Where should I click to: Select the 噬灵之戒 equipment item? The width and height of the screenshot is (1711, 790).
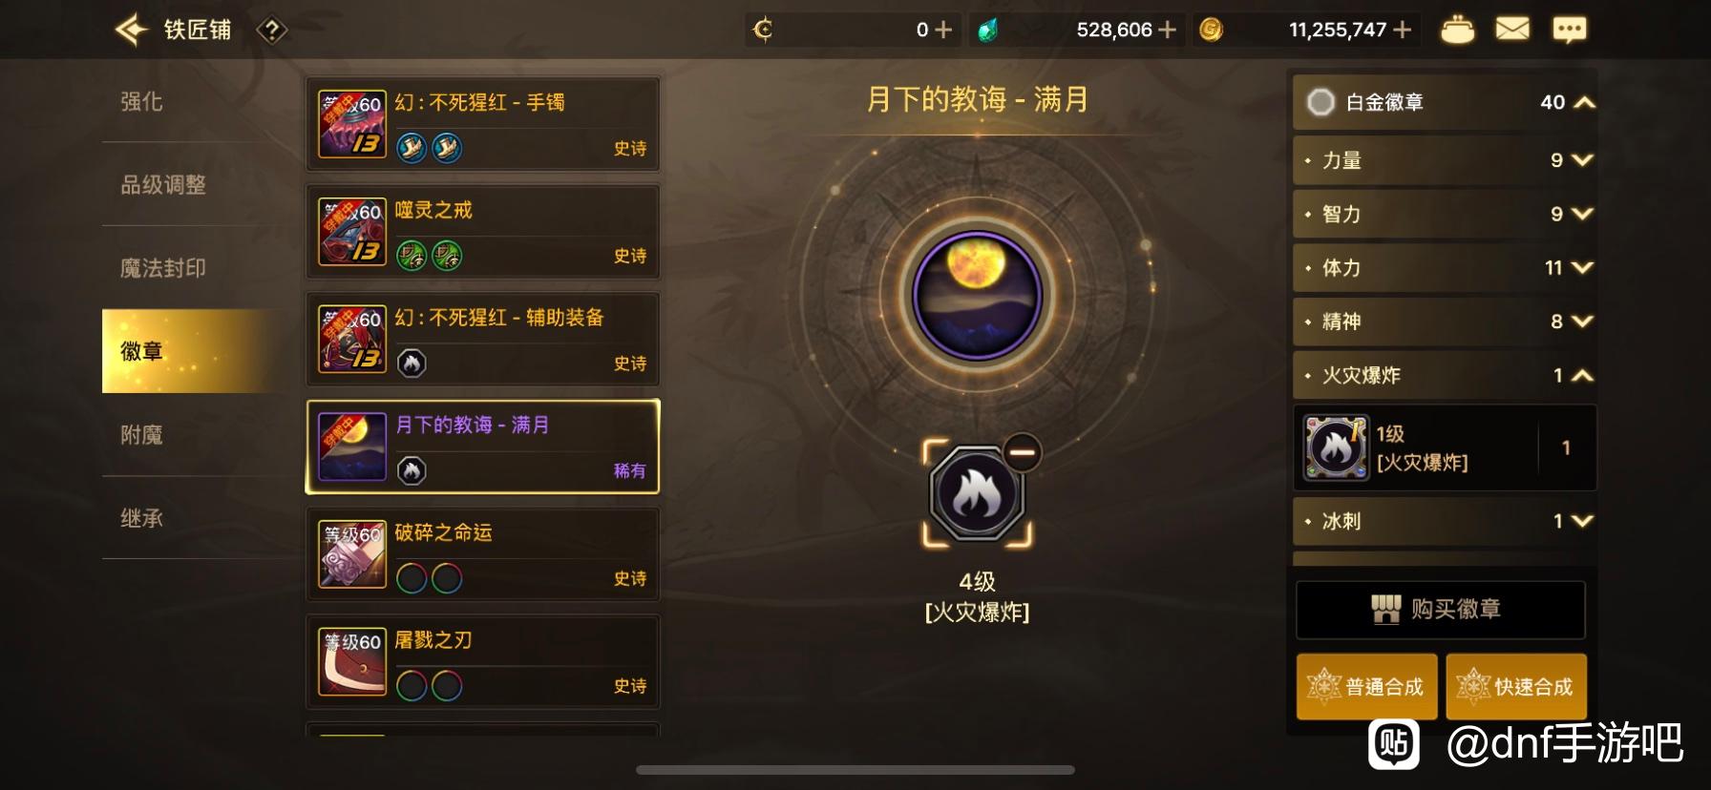482,232
